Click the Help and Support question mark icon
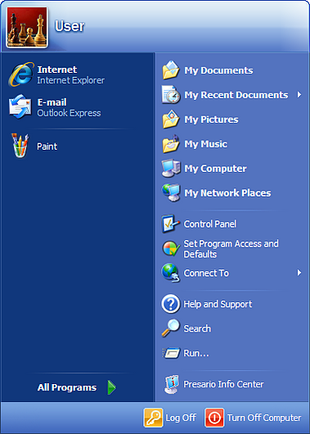 point(171,304)
